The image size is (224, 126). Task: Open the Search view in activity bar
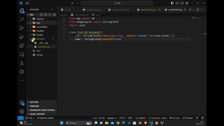point(22,19)
